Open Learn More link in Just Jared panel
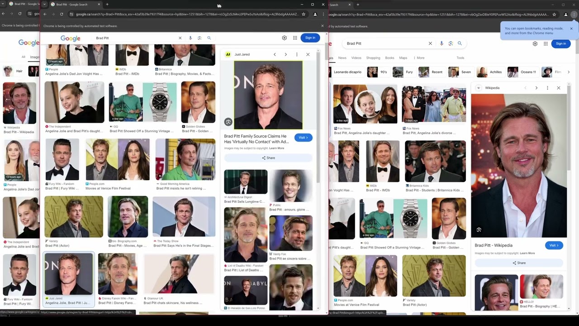Screen dimensions: 579x326 (x=277, y=148)
